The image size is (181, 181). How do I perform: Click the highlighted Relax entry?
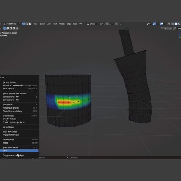click(x=19, y=151)
